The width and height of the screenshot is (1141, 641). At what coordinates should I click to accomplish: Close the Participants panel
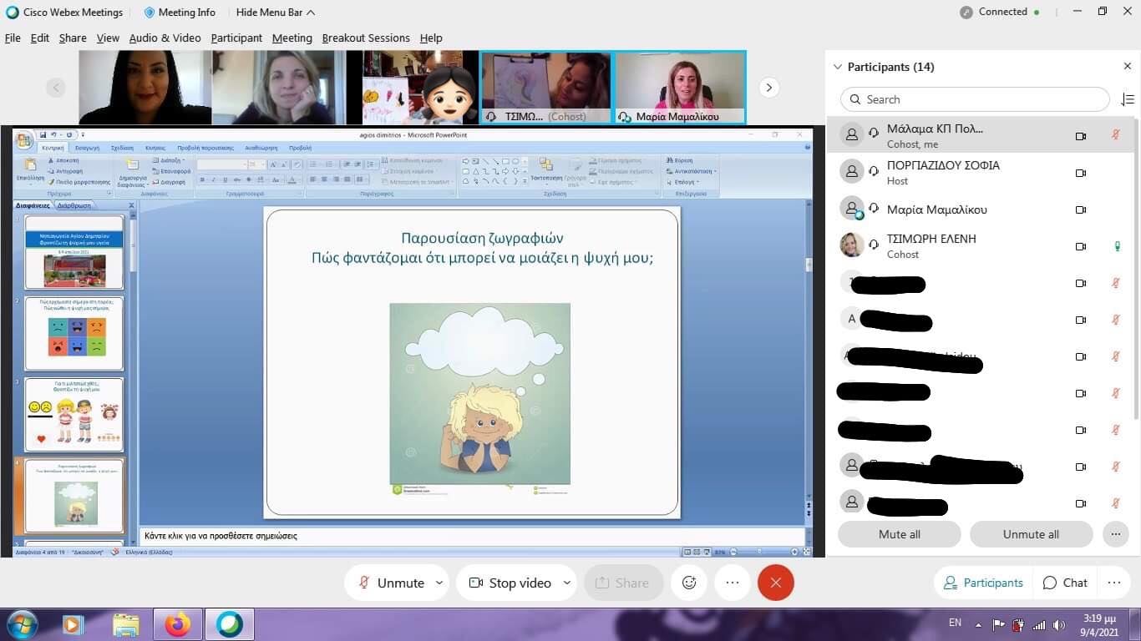pyautogui.click(x=1127, y=67)
